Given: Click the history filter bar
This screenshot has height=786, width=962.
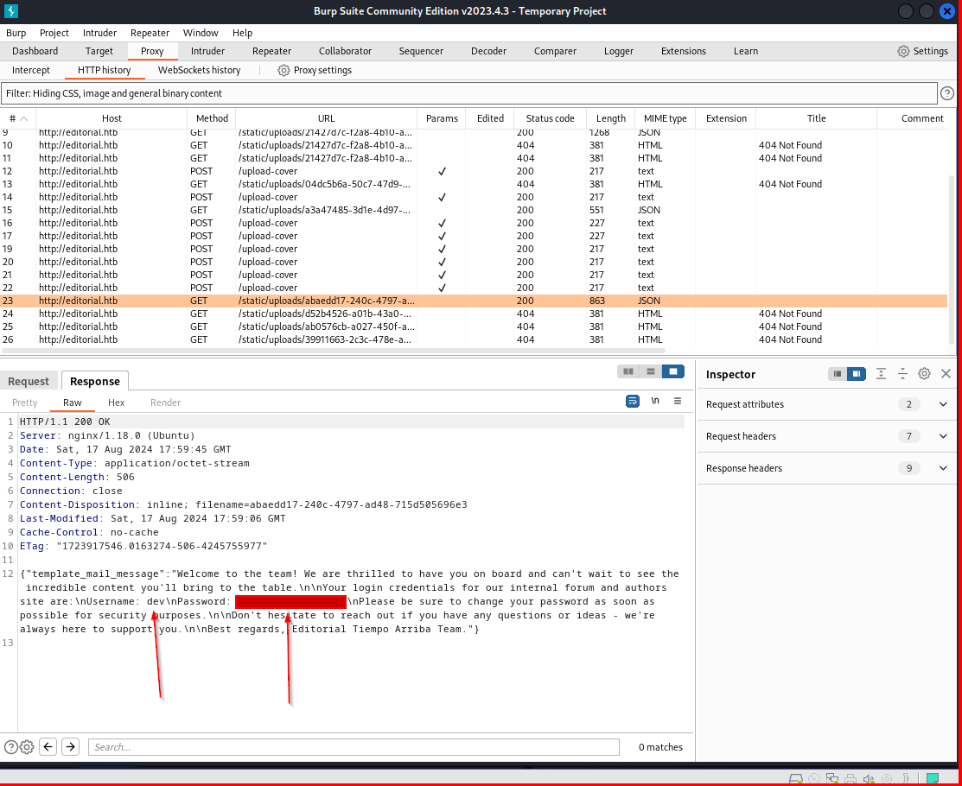Looking at the screenshot, I should 469,93.
